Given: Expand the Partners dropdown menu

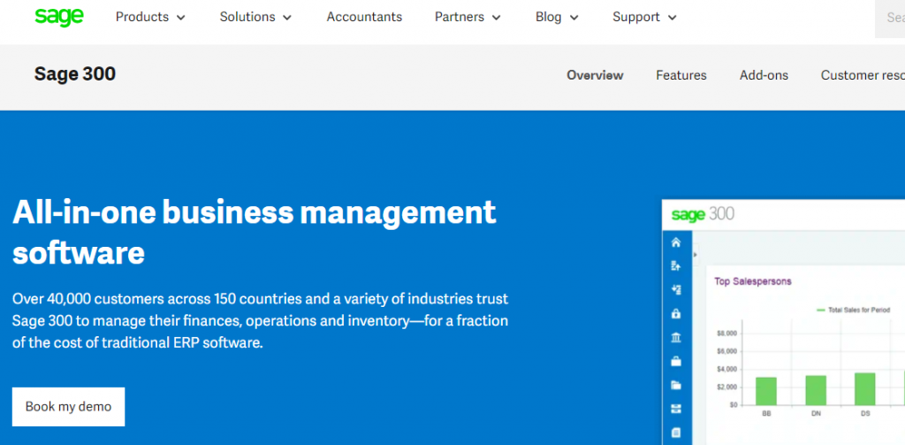Looking at the screenshot, I should (468, 18).
